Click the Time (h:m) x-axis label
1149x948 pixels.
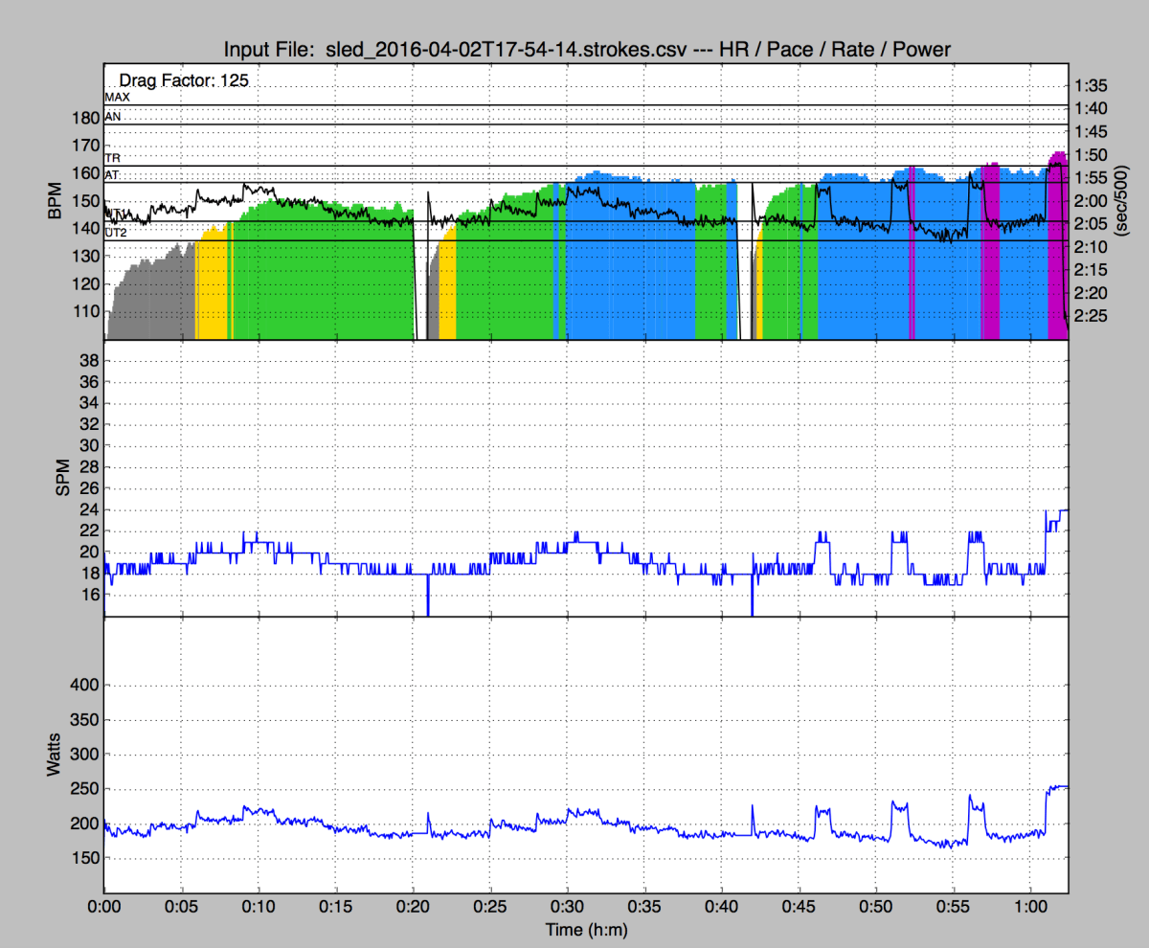pyautogui.click(x=586, y=929)
